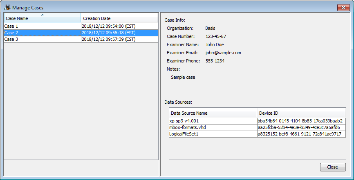Close the Manage Cases window with the X
The height and width of the screenshot is (180, 354).
pos(343,7)
